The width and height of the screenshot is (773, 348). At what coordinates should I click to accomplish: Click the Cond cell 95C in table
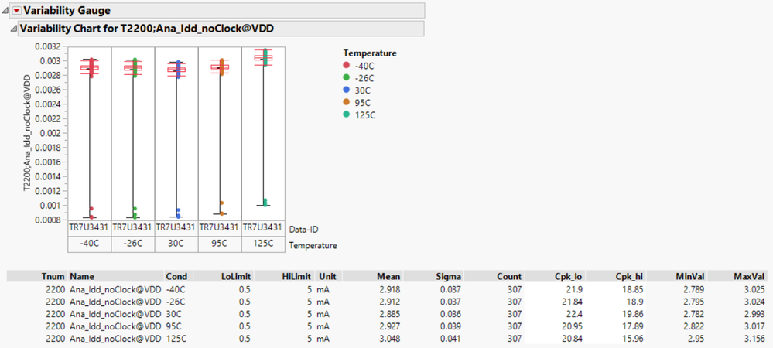pyautogui.click(x=173, y=326)
